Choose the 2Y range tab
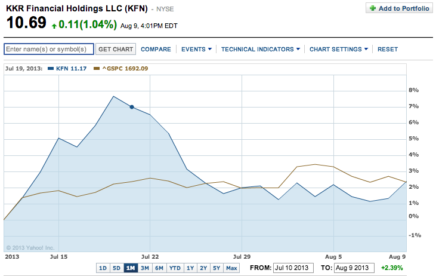The height and width of the screenshot is (276, 436). pyautogui.click(x=203, y=268)
